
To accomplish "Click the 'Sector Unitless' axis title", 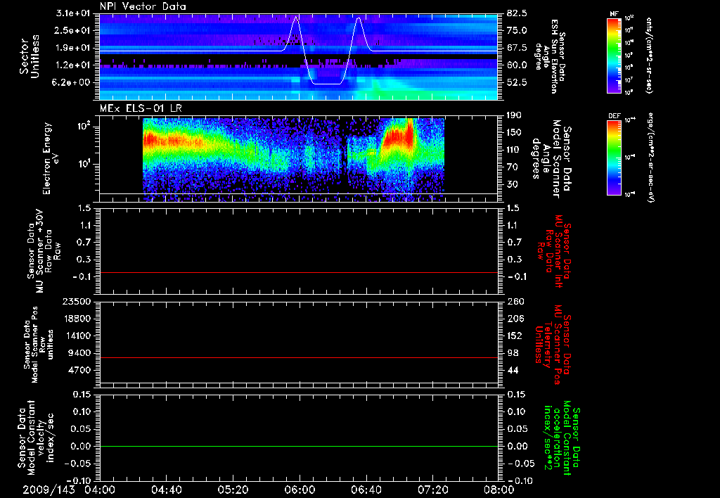I will coord(30,56).
